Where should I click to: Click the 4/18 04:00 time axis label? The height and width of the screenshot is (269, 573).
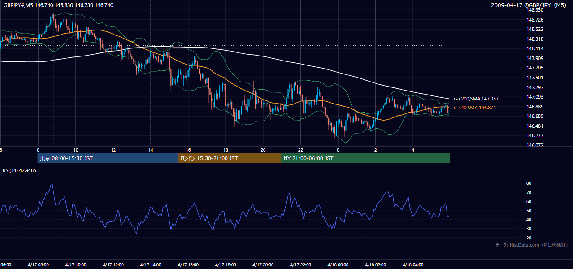tap(413, 265)
